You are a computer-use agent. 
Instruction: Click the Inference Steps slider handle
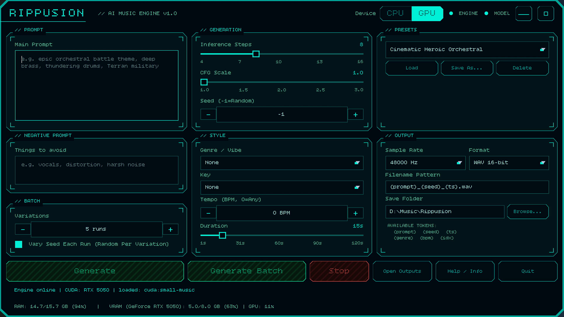click(x=256, y=54)
